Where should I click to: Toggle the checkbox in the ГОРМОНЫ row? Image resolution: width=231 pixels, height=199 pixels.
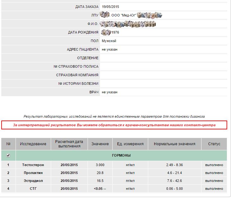click(x=8, y=155)
